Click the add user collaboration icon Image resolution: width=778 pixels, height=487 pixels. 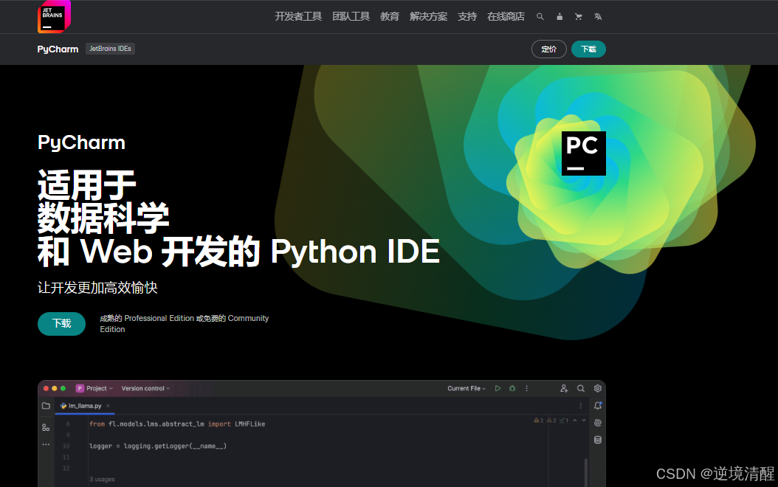pyautogui.click(x=564, y=388)
